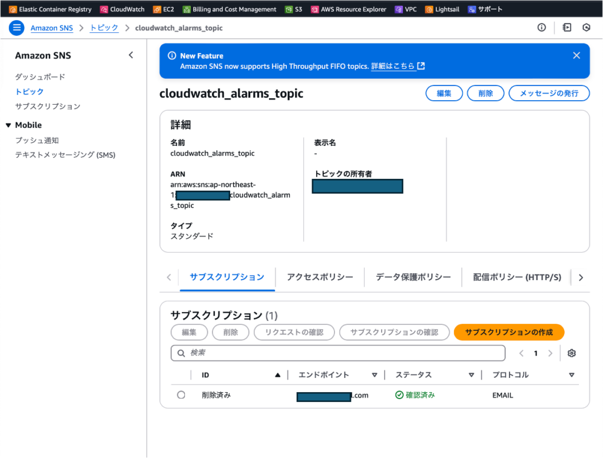Click the スタンダード type value

(192, 236)
